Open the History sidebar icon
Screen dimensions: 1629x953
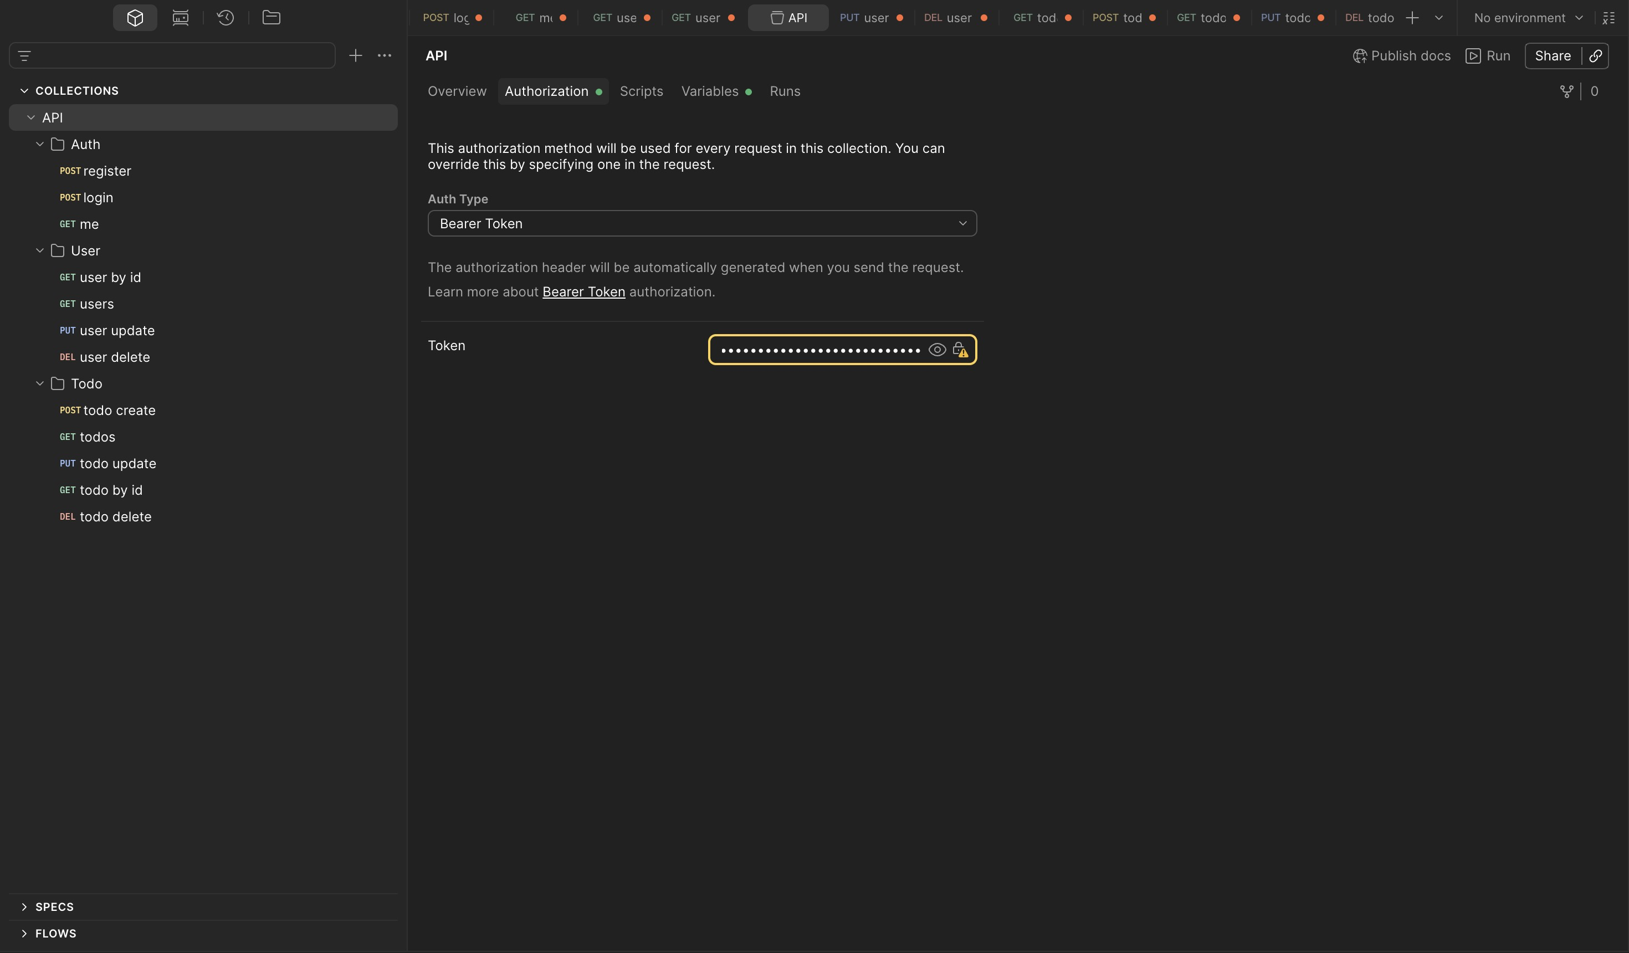click(x=226, y=18)
